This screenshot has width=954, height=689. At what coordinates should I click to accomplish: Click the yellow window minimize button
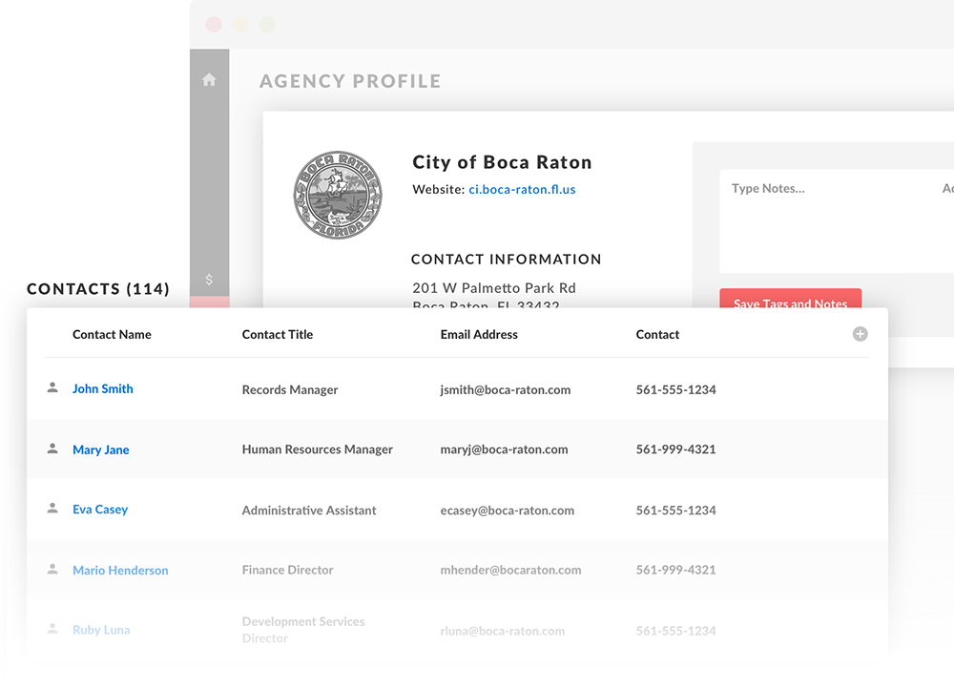pos(240,25)
